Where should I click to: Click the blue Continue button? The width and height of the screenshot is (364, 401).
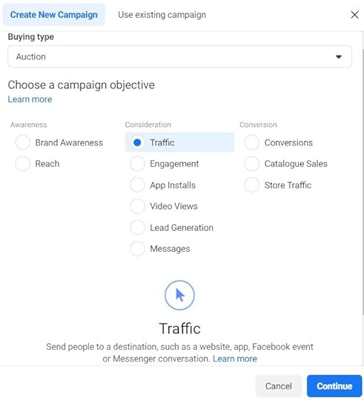334,386
